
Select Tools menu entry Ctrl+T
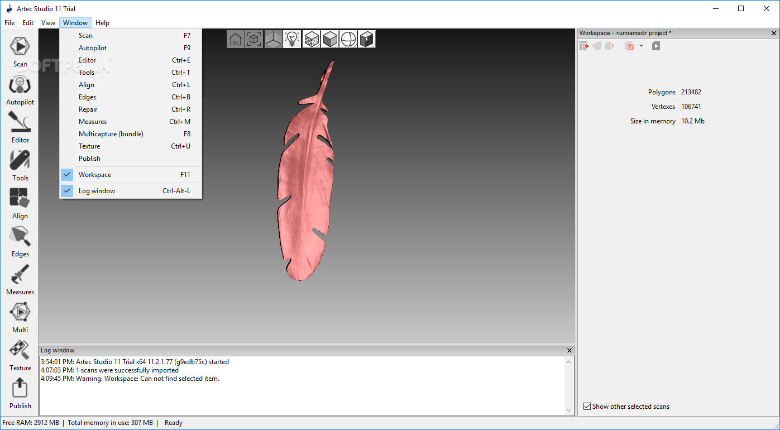[131, 73]
